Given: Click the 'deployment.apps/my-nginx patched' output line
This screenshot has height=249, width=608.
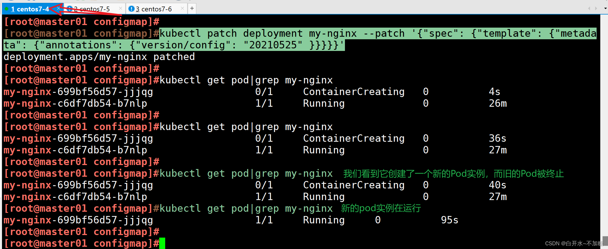Looking at the screenshot, I should coord(99,57).
